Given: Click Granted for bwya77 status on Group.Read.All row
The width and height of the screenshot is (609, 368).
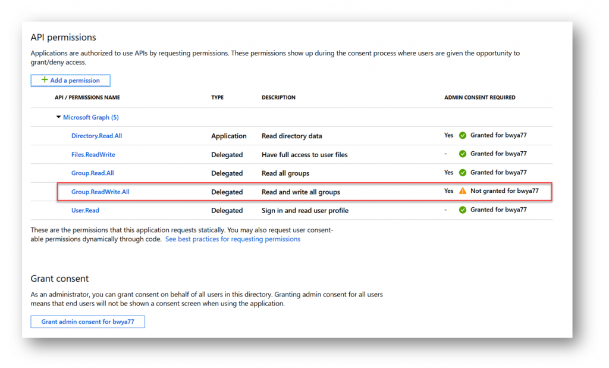Looking at the screenshot, I should point(499,172).
